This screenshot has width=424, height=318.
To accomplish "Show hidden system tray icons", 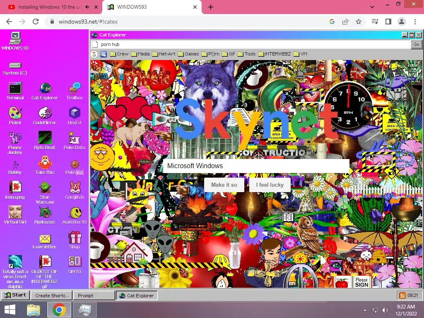I will pyautogui.click(x=365, y=310).
